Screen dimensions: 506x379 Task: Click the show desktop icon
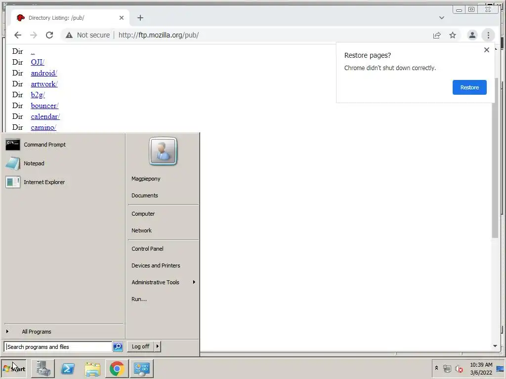coord(500,369)
